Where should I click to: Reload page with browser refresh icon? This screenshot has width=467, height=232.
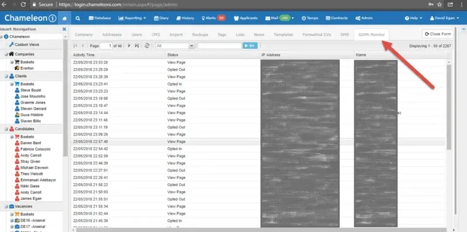(23, 5)
